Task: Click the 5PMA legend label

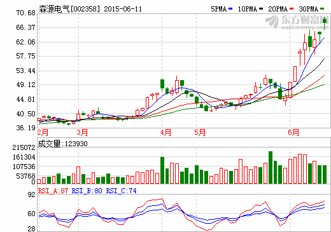Action: (x=218, y=9)
